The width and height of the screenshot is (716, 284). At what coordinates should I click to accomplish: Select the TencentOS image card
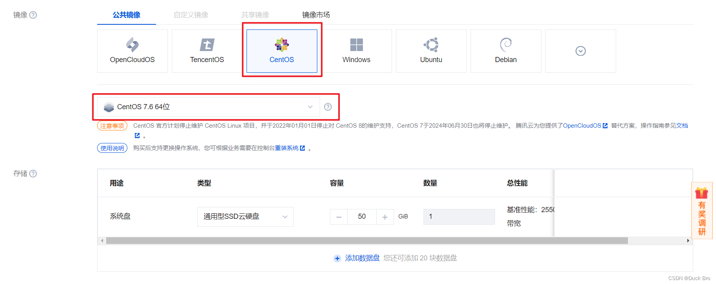pos(207,51)
